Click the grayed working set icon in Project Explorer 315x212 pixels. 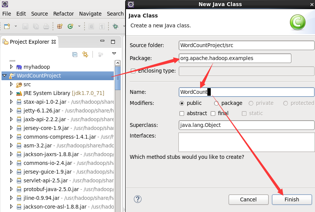(x=100, y=54)
